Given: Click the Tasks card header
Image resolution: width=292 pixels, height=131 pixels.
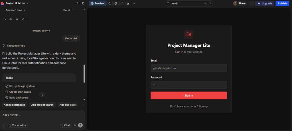Looking at the screenshot, I should (x=39, y=78).
